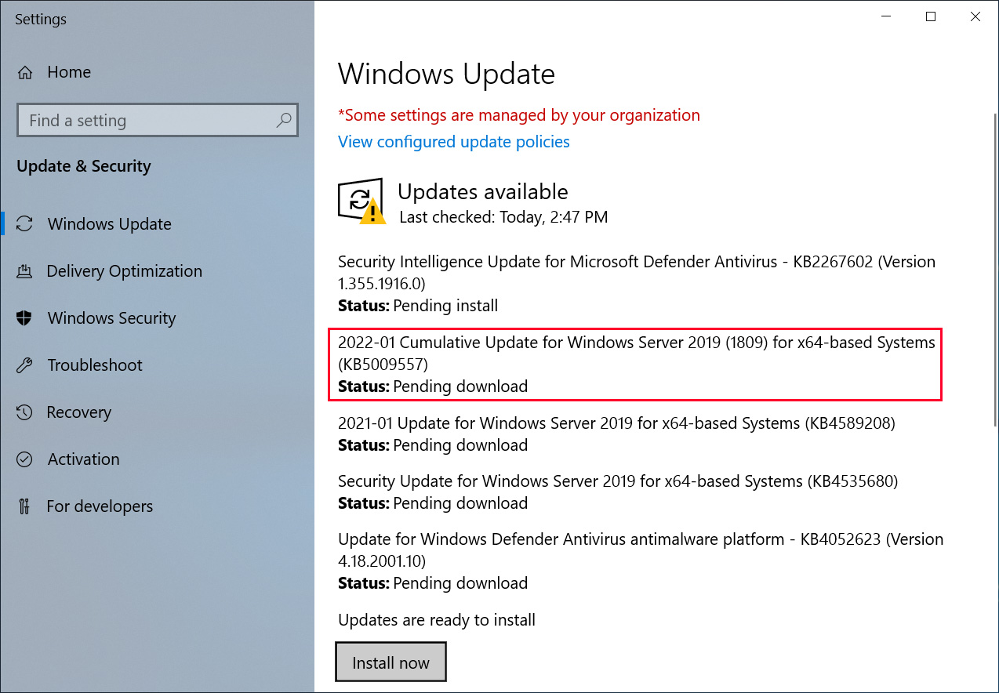
Task: Click the For developers tools icon
Action: point(25,506)
